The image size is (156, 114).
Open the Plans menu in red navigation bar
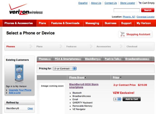42,23
